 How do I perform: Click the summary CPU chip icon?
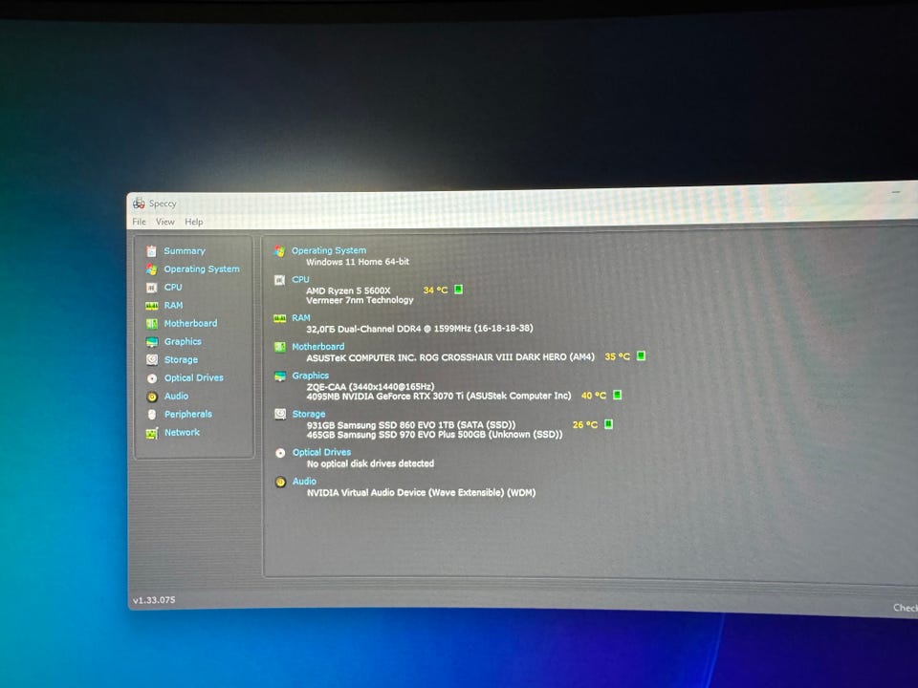279,280
